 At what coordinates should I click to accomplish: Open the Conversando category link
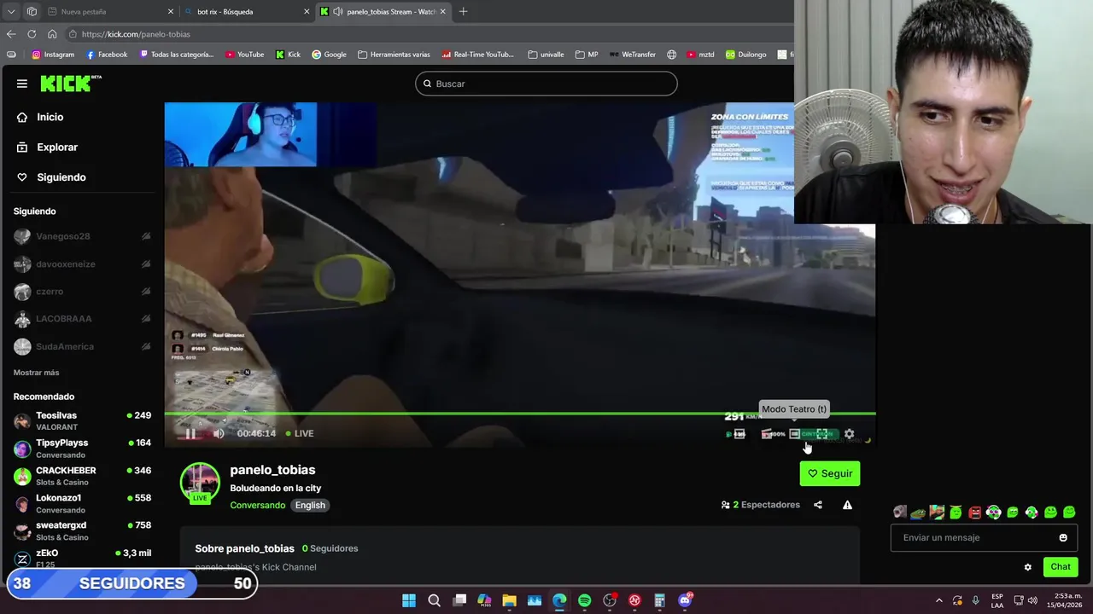coord(258,505)
